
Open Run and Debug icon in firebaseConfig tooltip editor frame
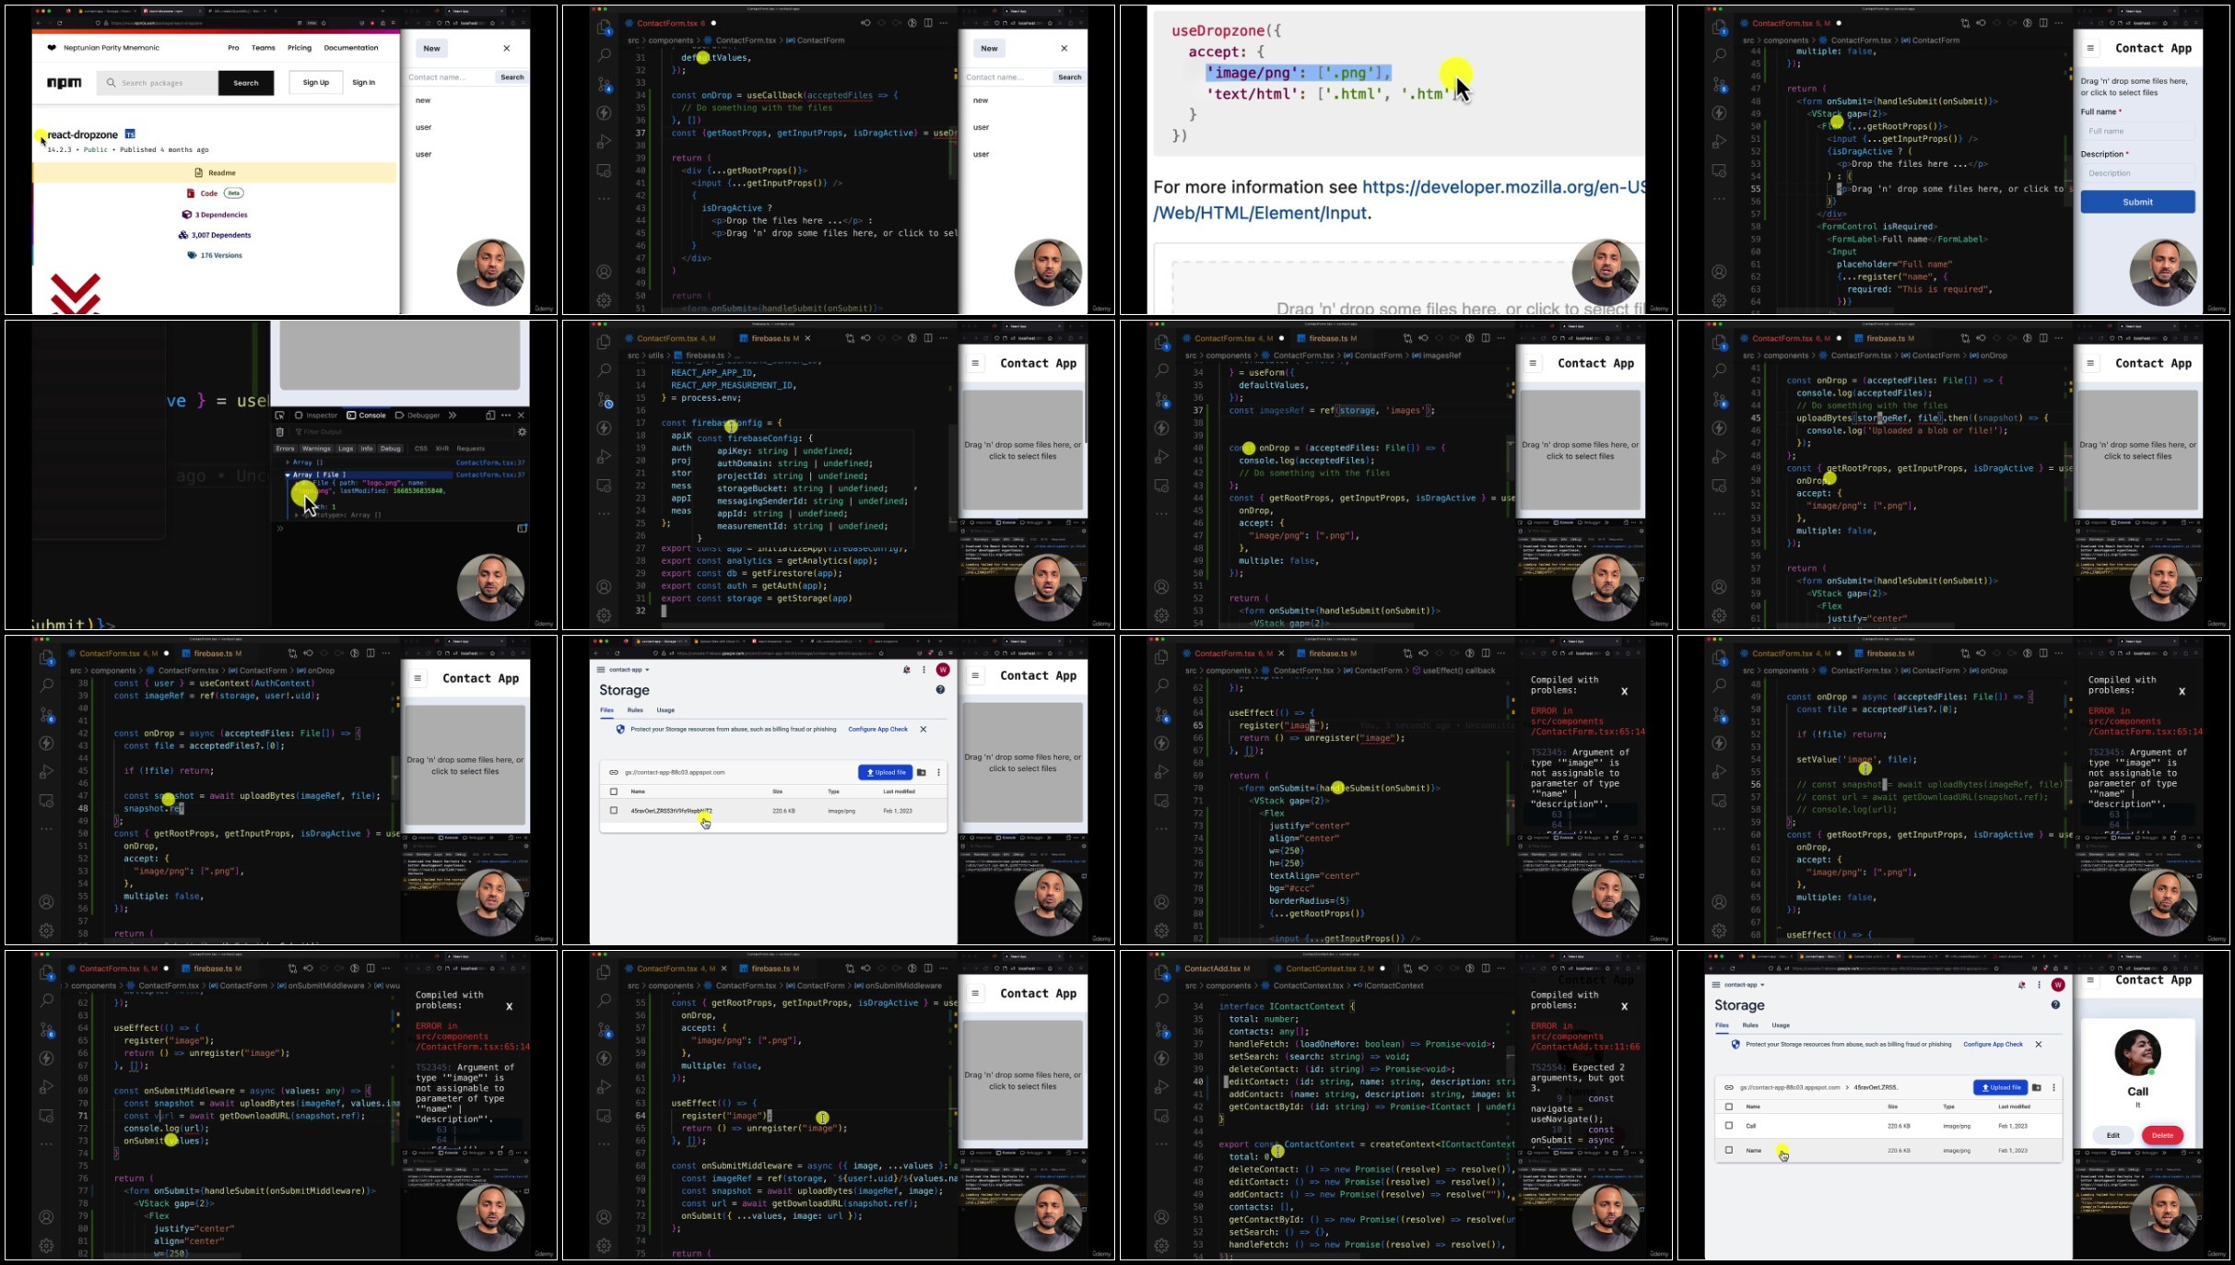tap(604, 457)
